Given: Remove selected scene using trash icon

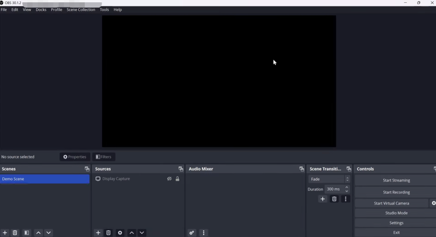Looking at the screenshot, I should coord(15,232).
